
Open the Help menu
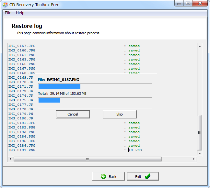20,13
